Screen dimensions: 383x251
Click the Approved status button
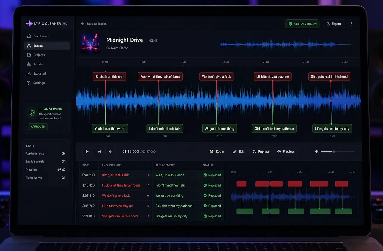[x=38, y=127]
